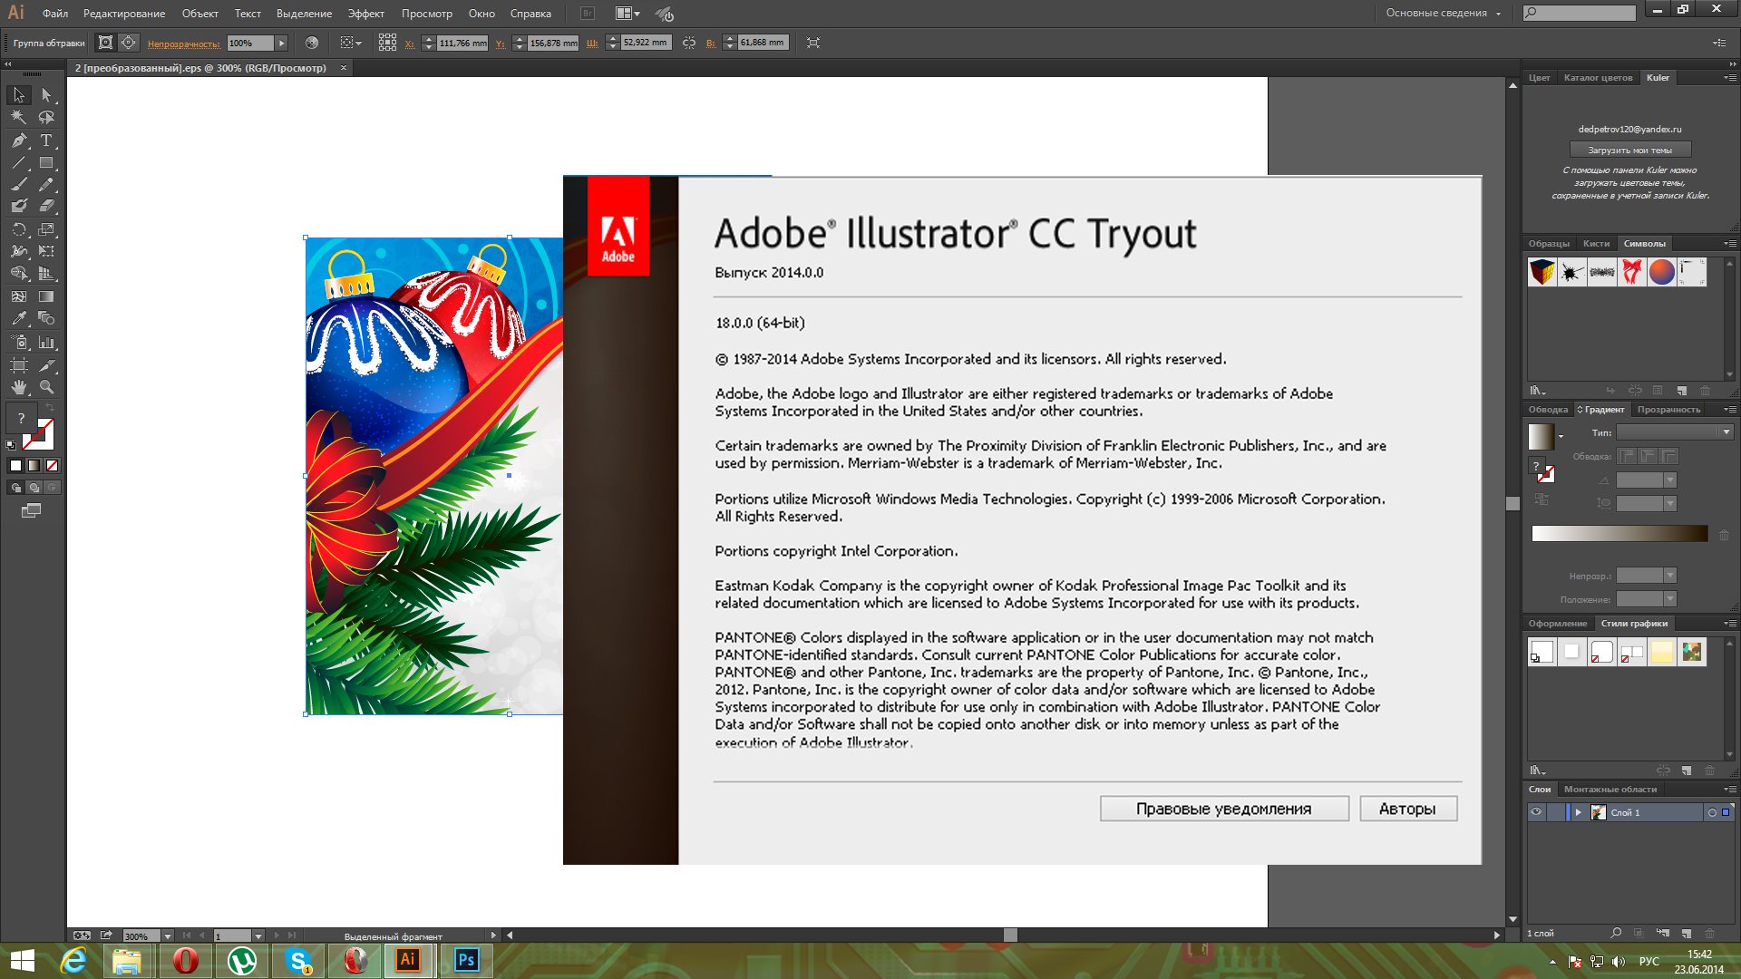Select the yellow graphic style swatch
Image resolution: width=1741 pixels, height=979 pixels.
[x=1661, y=652]
